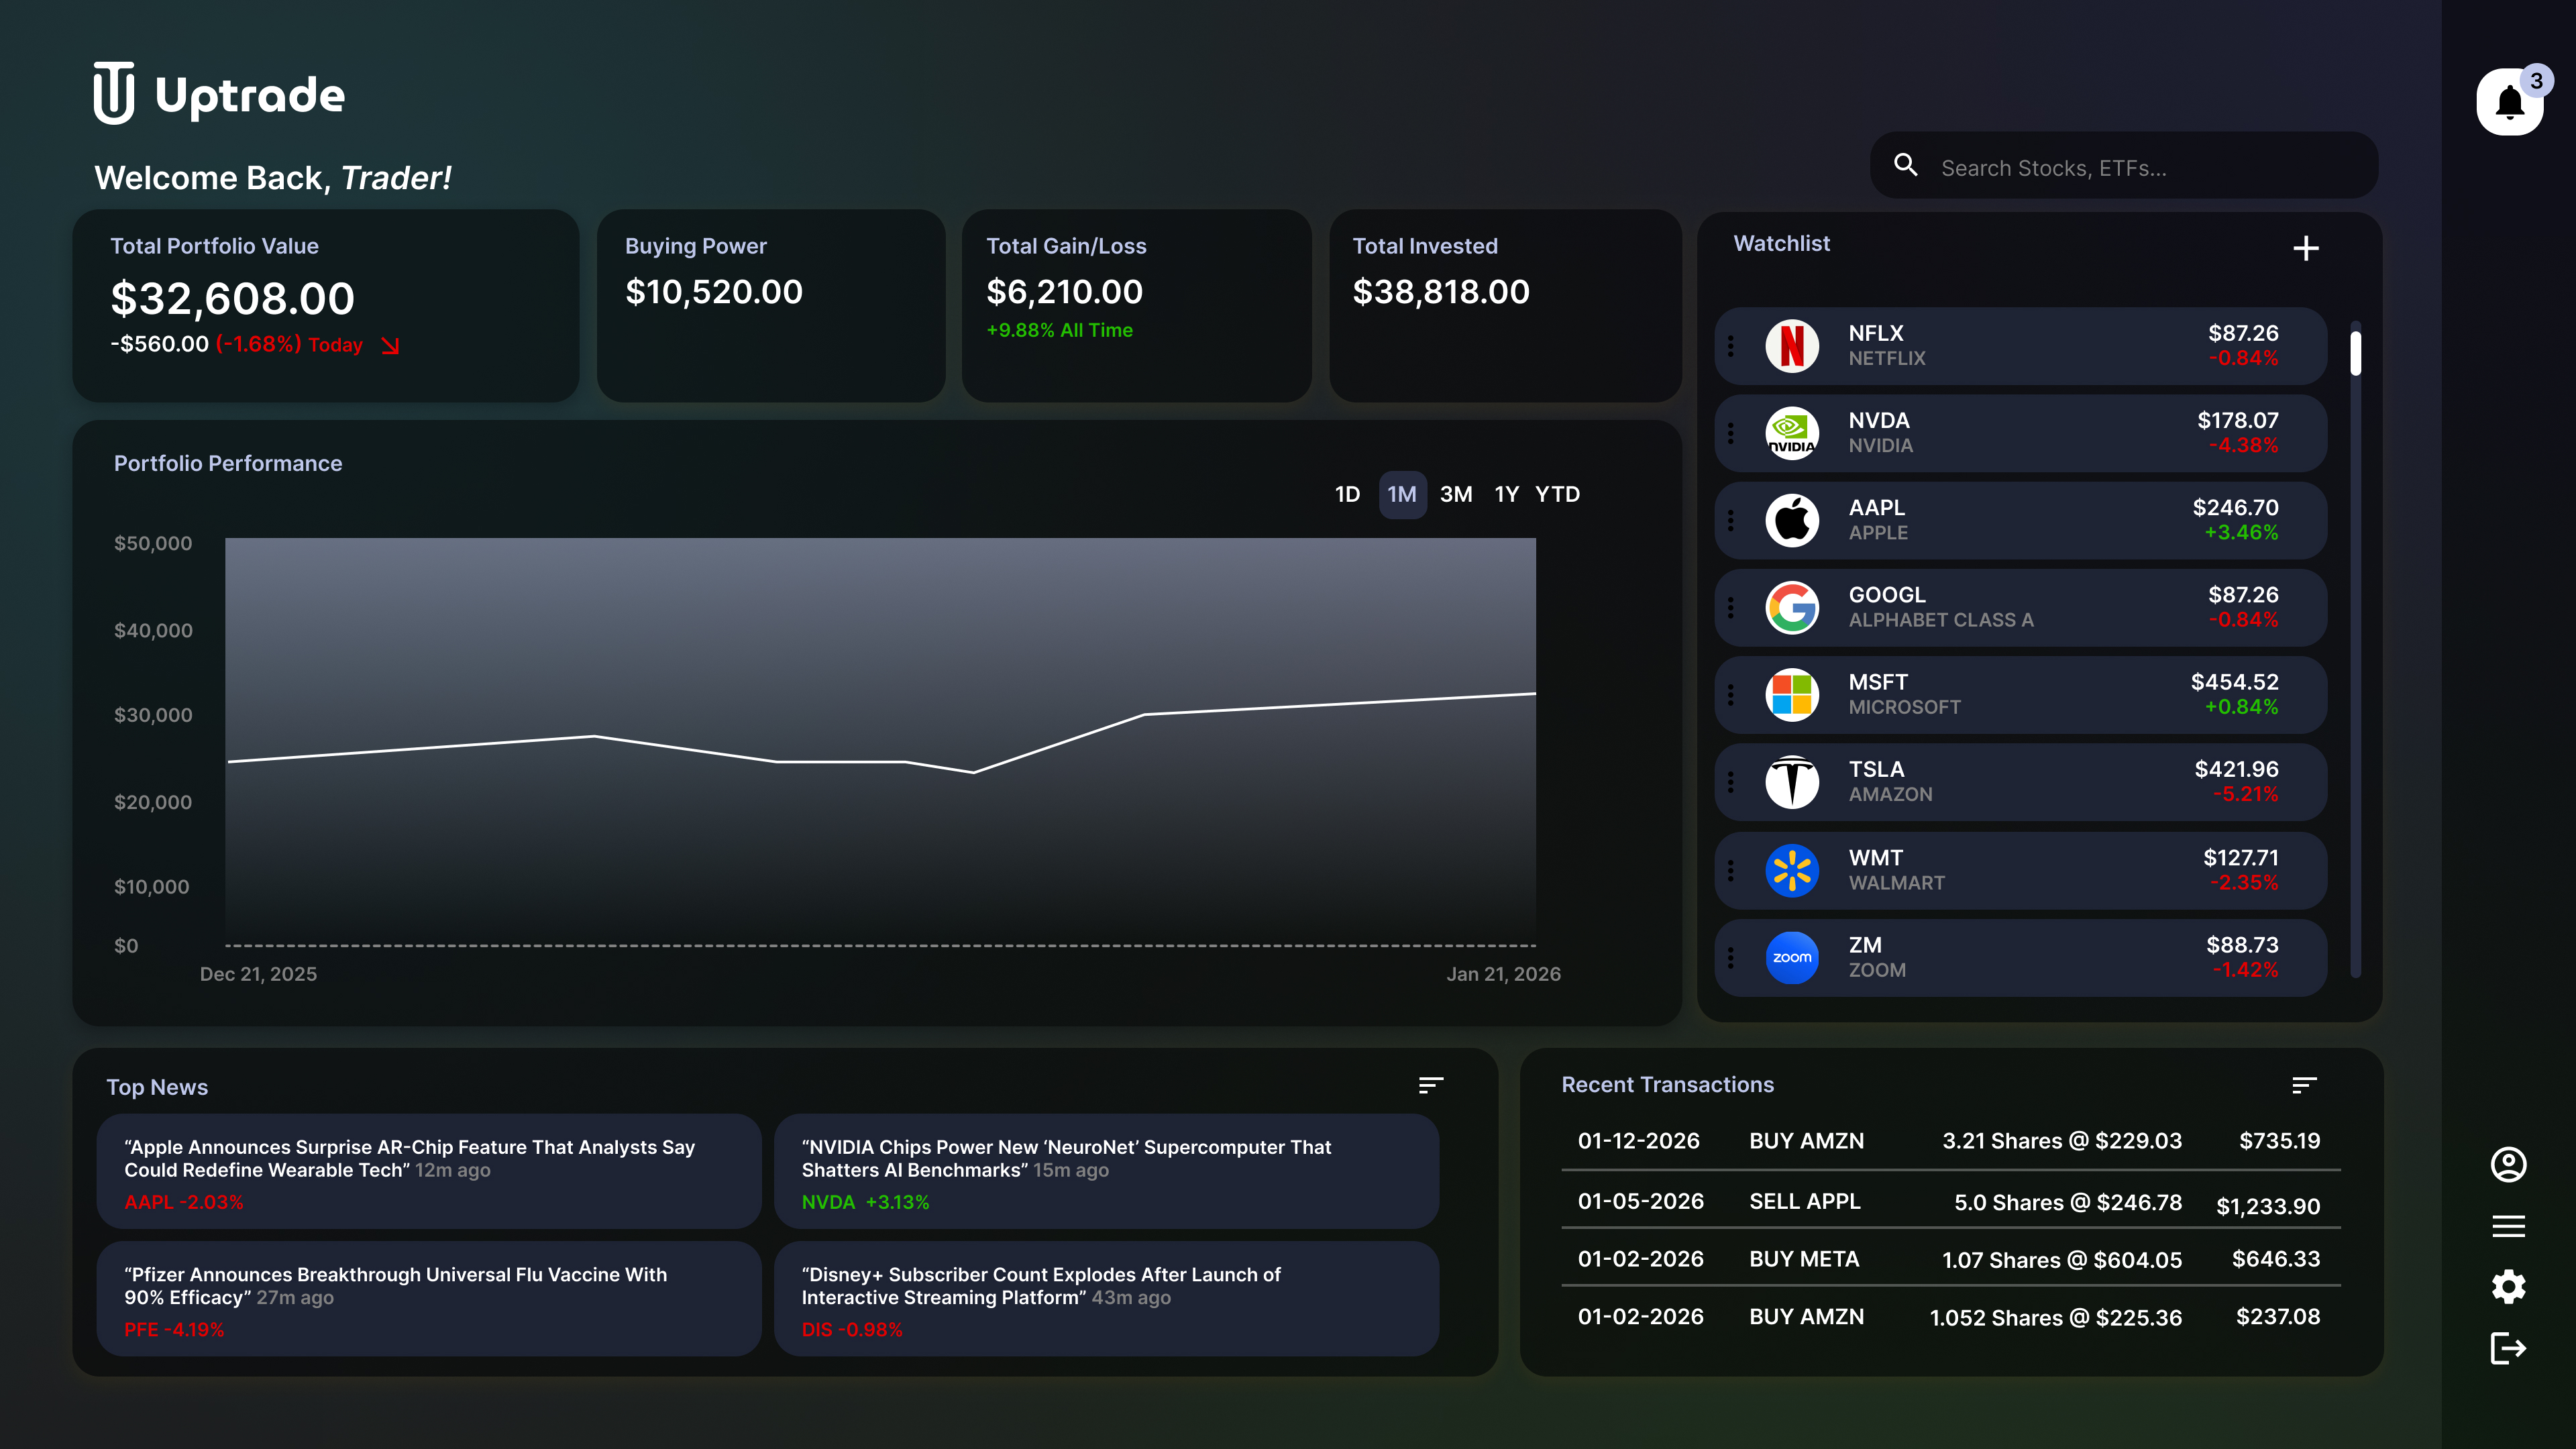Open the Apple AR-Chip news article
The image size is (2576, 1449).
pyautogui.click(x=429, y=1171)
